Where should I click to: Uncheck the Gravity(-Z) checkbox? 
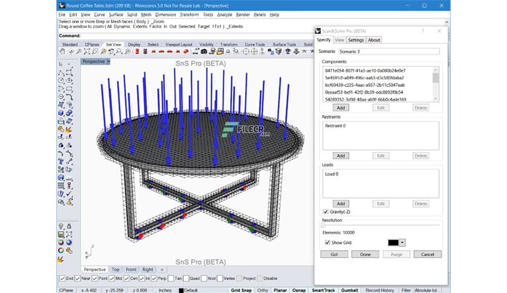coord(326,212)
